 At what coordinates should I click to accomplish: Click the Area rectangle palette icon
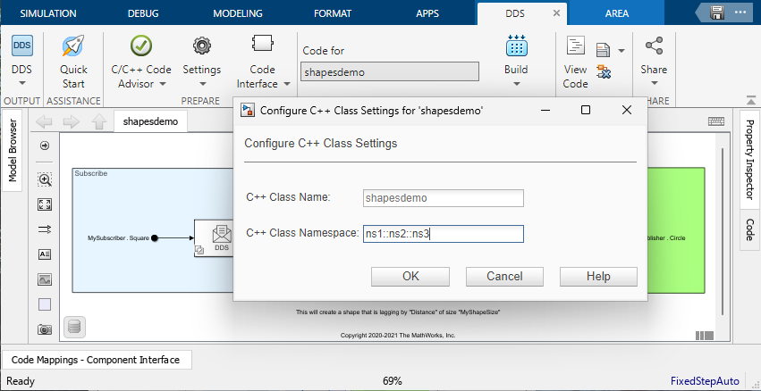click(45, 304)
